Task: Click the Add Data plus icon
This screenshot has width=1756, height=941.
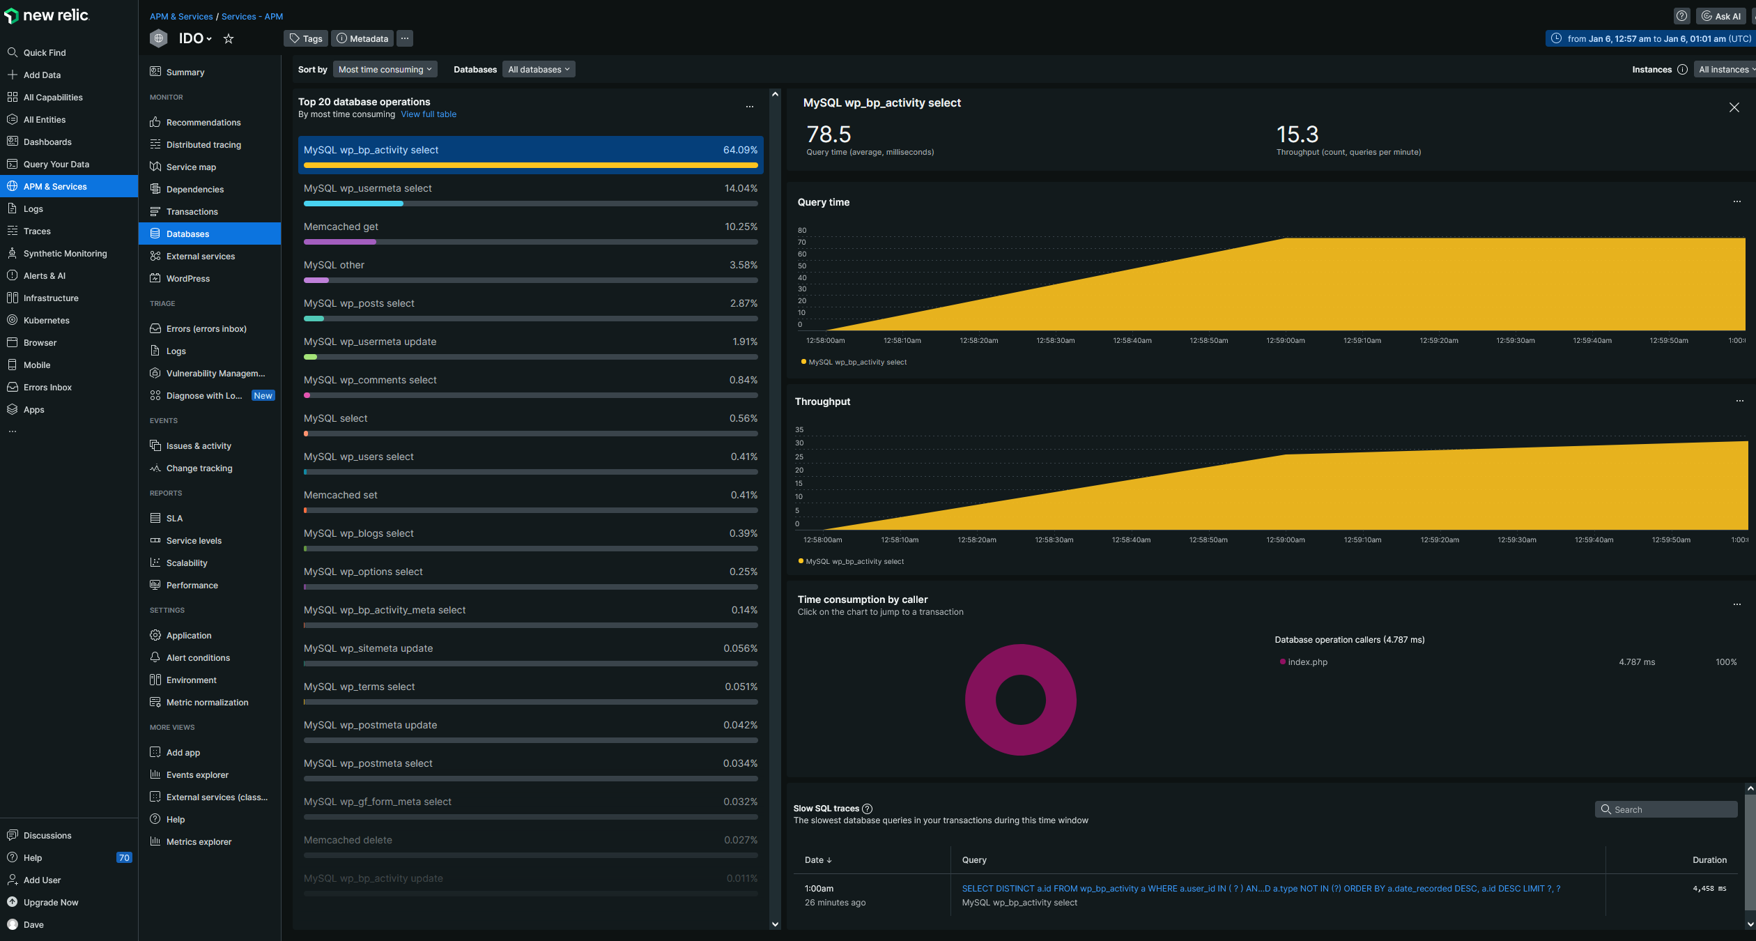Action: [12, 75]
